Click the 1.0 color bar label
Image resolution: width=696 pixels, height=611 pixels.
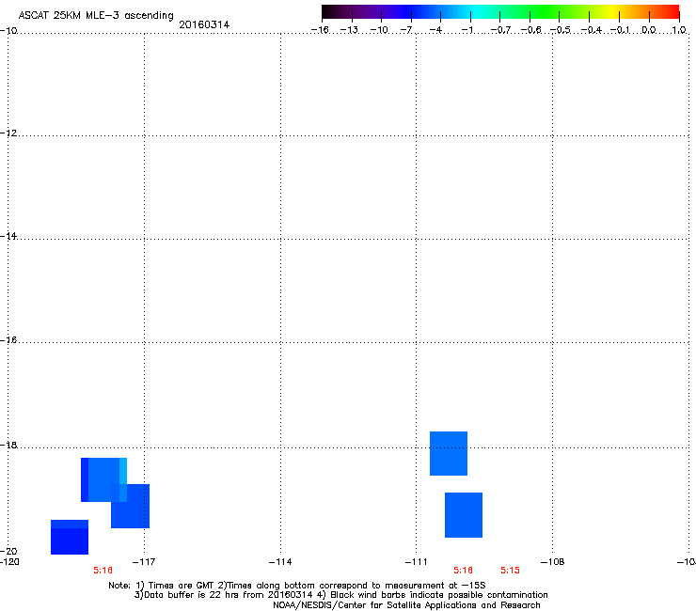click(x=679, y=30)
